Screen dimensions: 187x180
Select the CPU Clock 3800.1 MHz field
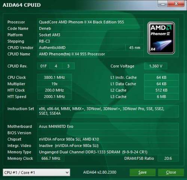click(x=54, y=77)
